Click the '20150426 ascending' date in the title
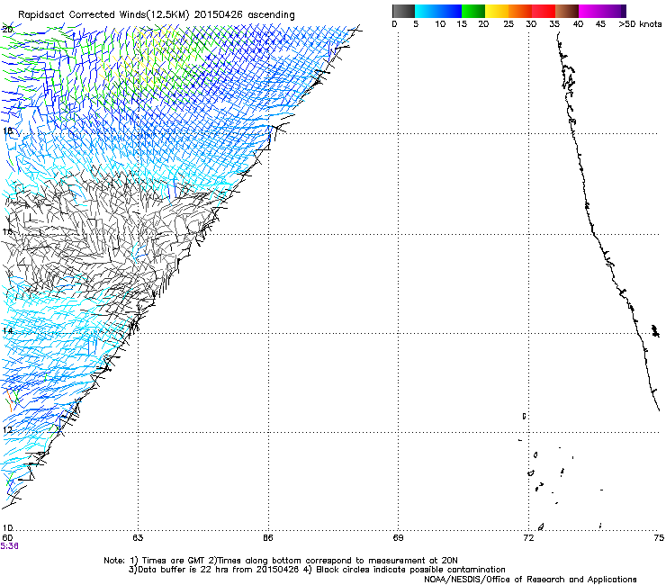Viewport: 666px width, 585px height. (244, 14)
